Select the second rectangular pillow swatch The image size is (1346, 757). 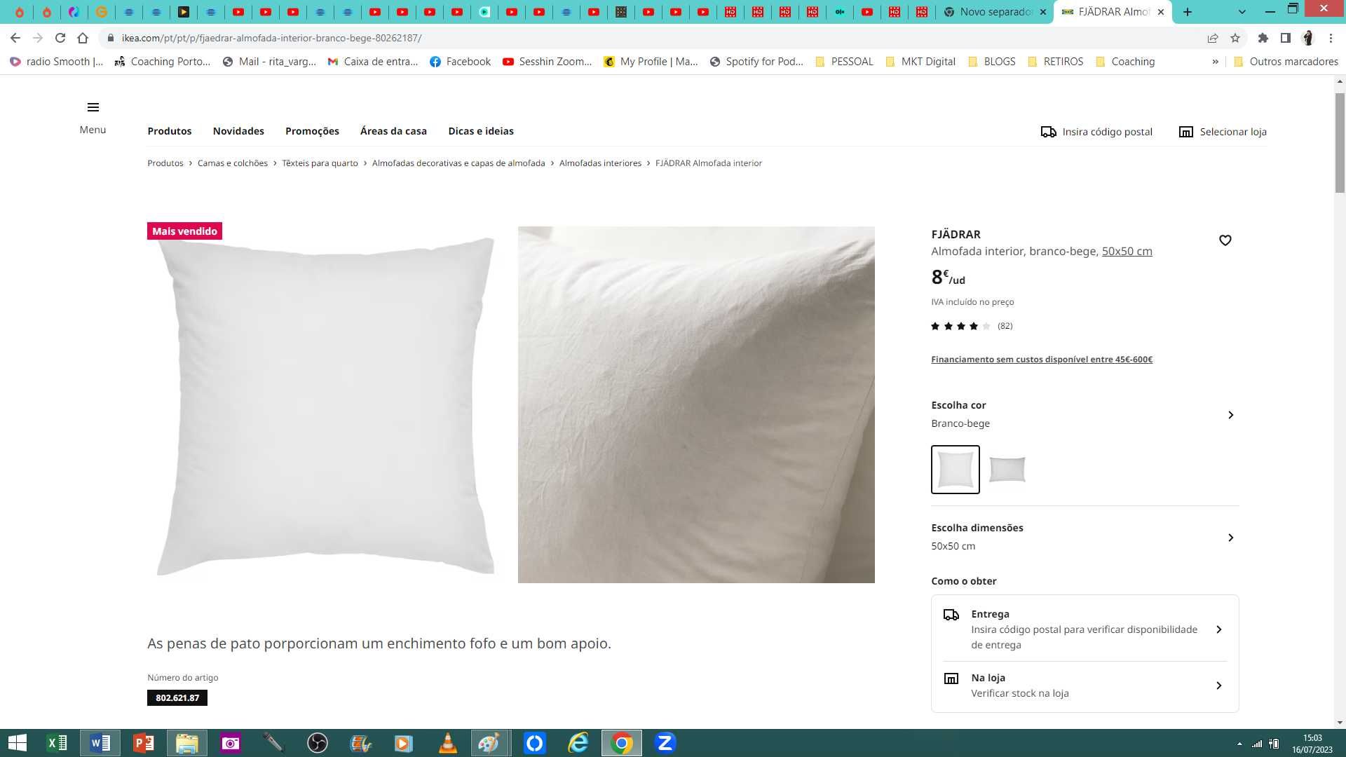pos(1007,470)
